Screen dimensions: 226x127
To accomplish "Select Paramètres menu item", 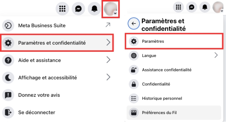I will click(x=153, y=41).
